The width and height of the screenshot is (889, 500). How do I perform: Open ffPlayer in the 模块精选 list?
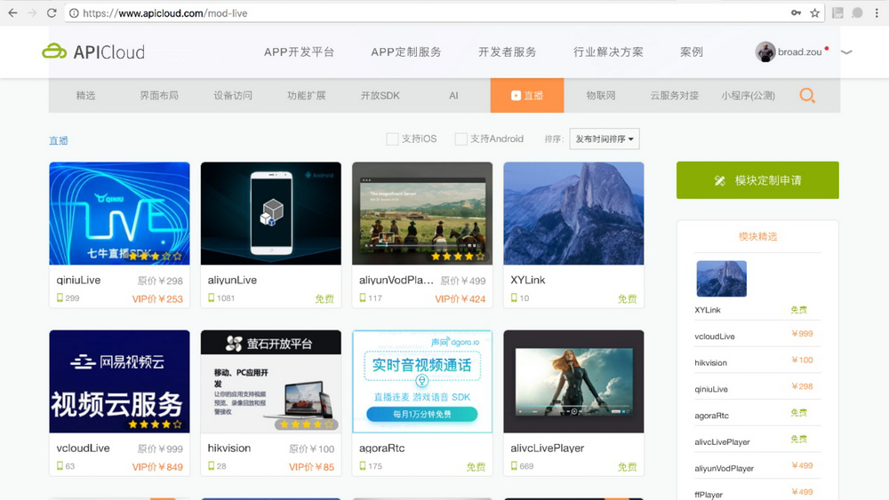(x=709, y=495)
